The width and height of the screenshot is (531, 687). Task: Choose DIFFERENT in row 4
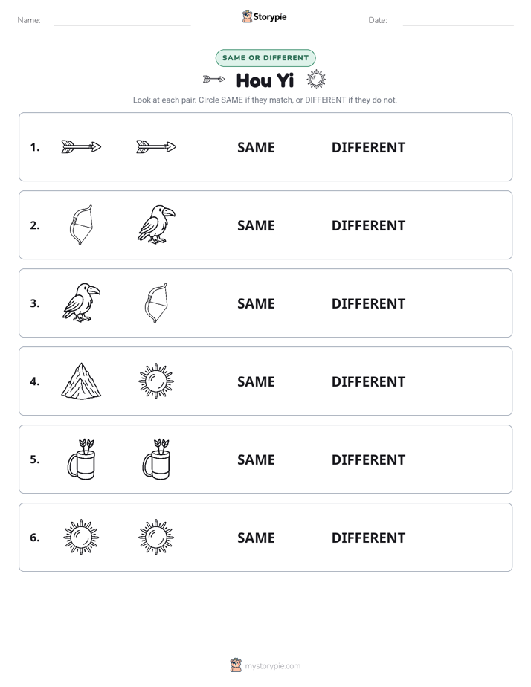[x=368, y=381]
